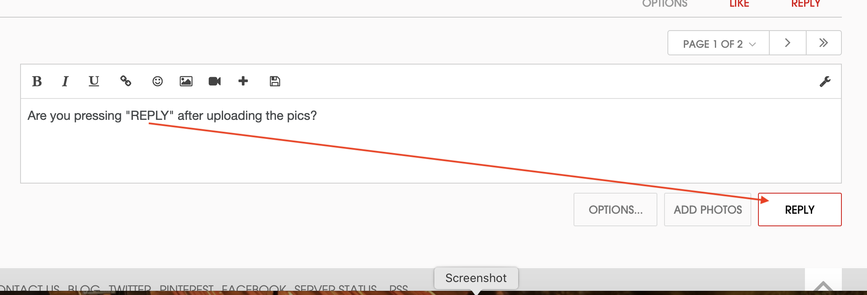Viewport: 867px width, 295px height.
Task: Go to next page arrow
Action: pyautogui.click(x=788, y=43)
